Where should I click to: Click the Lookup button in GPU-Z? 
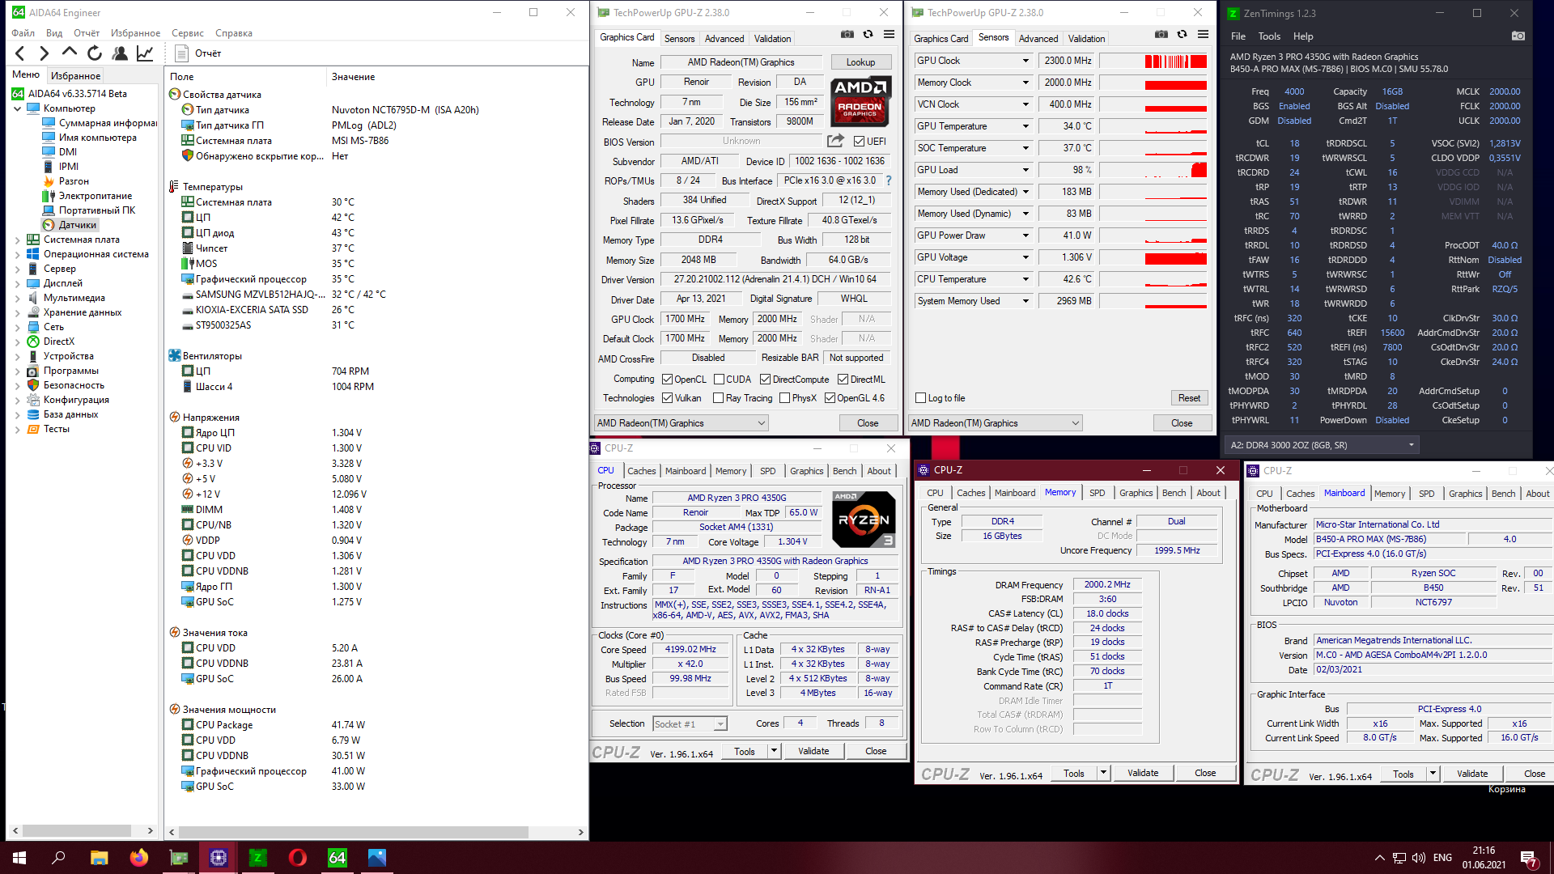point(860,62)
